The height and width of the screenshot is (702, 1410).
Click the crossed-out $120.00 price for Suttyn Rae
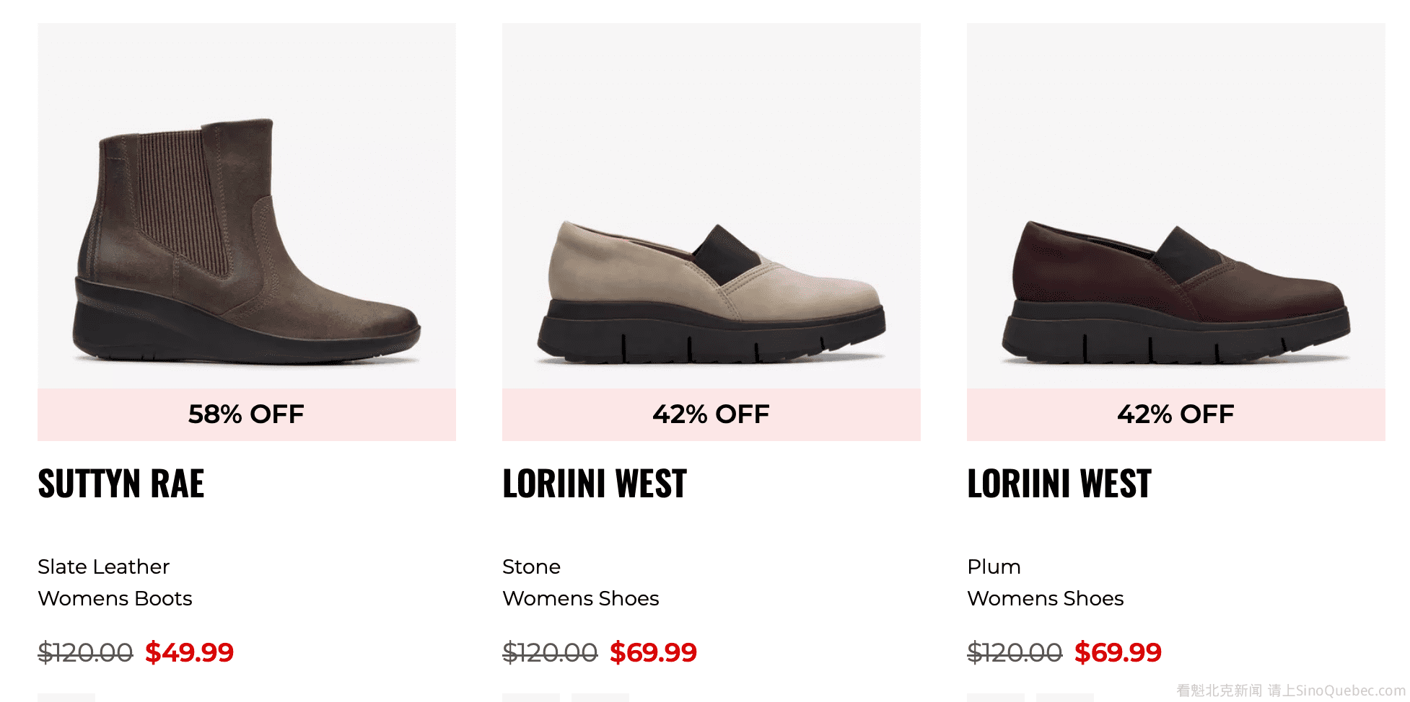pyautogui.click(x=85, y=652)
